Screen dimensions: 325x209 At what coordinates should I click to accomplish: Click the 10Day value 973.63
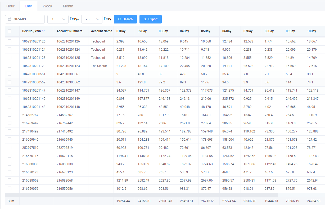coord(312,188)
